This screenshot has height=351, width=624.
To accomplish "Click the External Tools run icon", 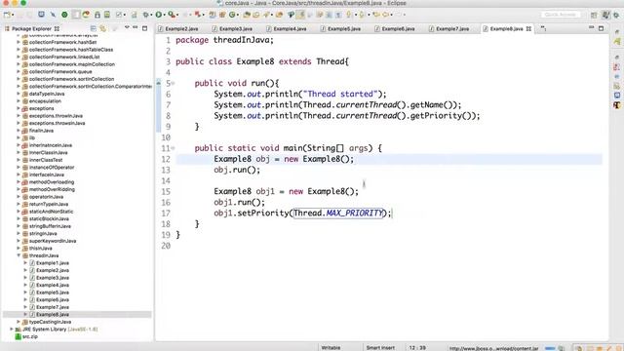I will [172, 15].
